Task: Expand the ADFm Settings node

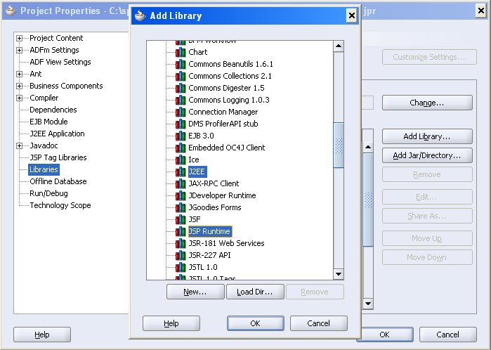Action: click(x=20, y=50)
